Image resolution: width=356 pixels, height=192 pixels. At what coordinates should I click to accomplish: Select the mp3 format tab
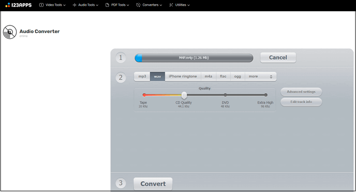tap(142, 76)
